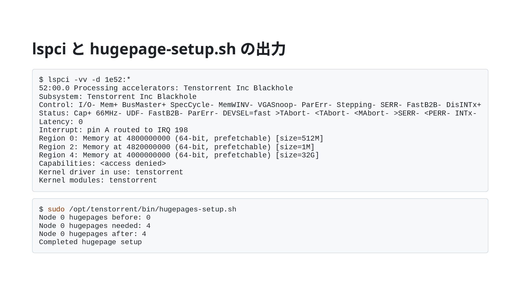Click the Subsystem: Tenstorrent Inc Blackhole line

tap(118, 97)
